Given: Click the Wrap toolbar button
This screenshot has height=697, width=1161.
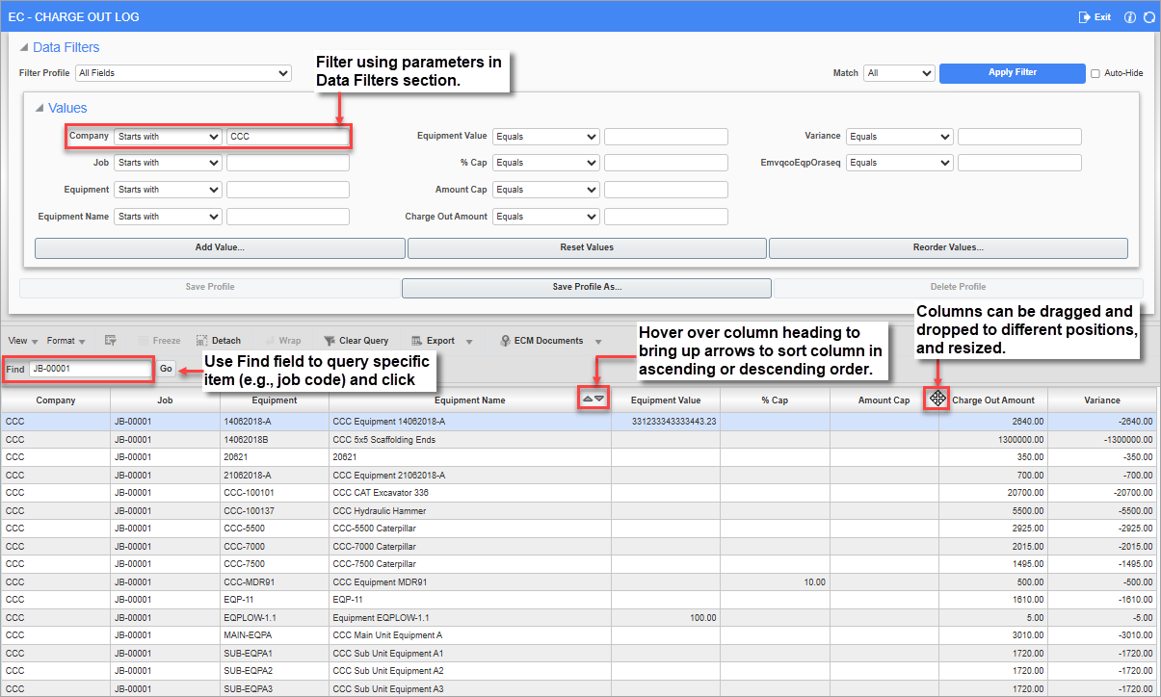Looking at the screenshot, I should pos(281,341).
